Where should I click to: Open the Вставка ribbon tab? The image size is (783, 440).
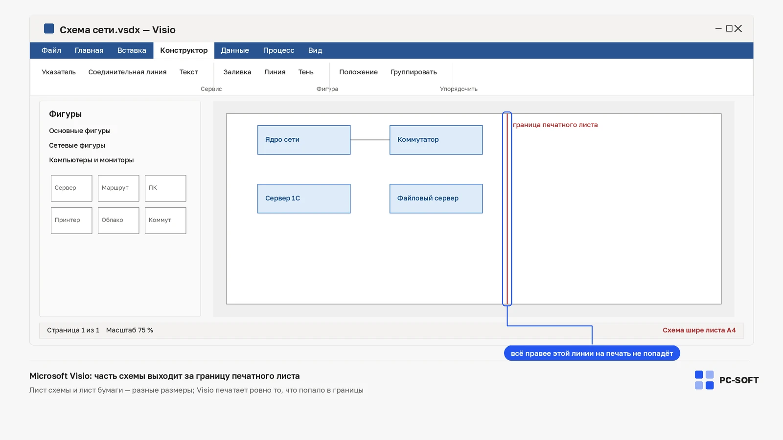132,50
